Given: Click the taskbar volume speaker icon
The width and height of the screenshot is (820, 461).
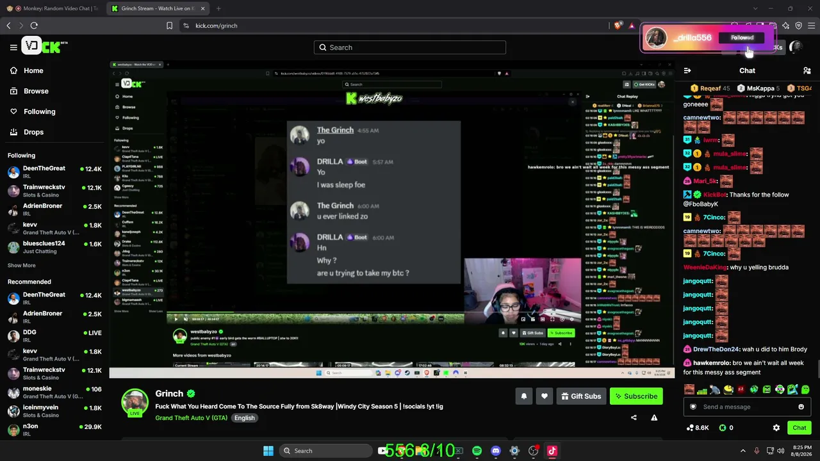Looking at the screenshot, I should point(780,451).
